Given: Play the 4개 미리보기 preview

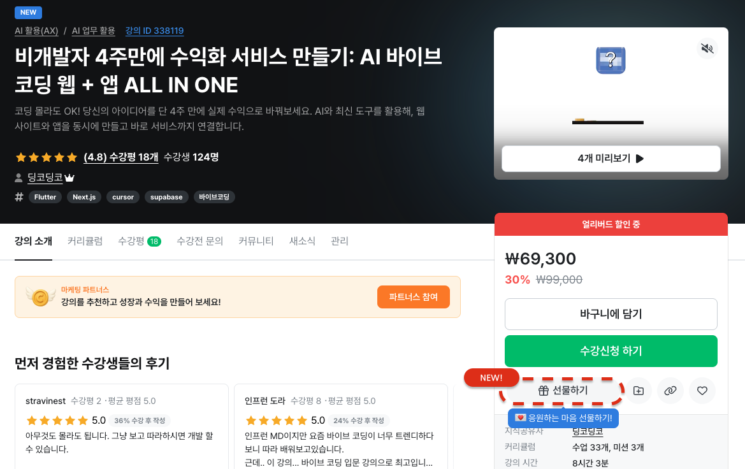Looking at the screenshot, I should [x=611, y=158].
